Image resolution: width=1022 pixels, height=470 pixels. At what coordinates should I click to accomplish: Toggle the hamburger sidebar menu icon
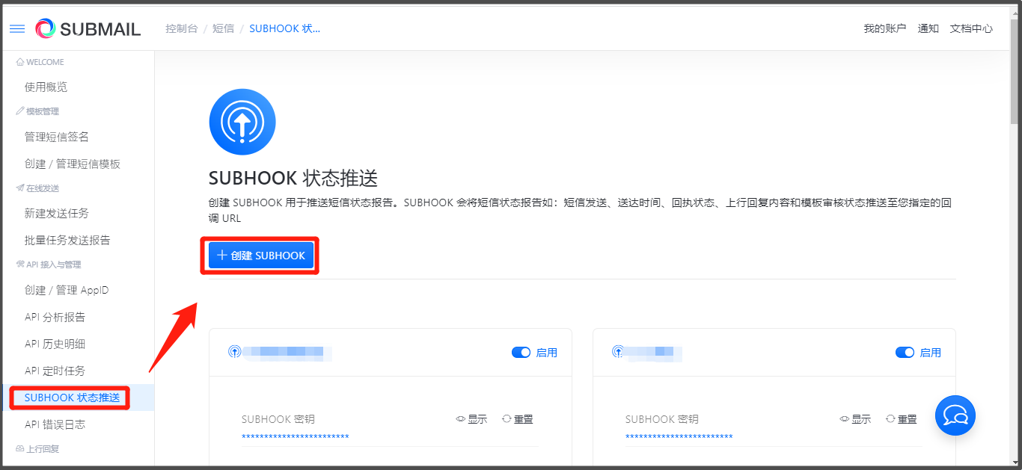tap(17, 29)
